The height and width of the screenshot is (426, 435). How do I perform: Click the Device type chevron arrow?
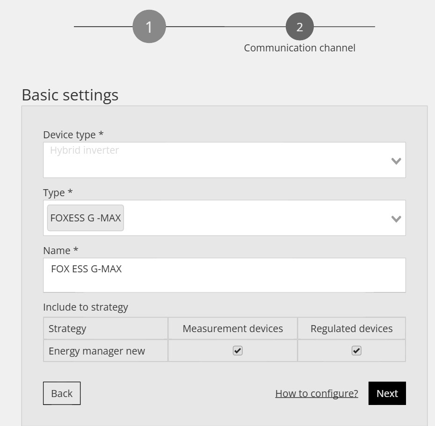396,161
